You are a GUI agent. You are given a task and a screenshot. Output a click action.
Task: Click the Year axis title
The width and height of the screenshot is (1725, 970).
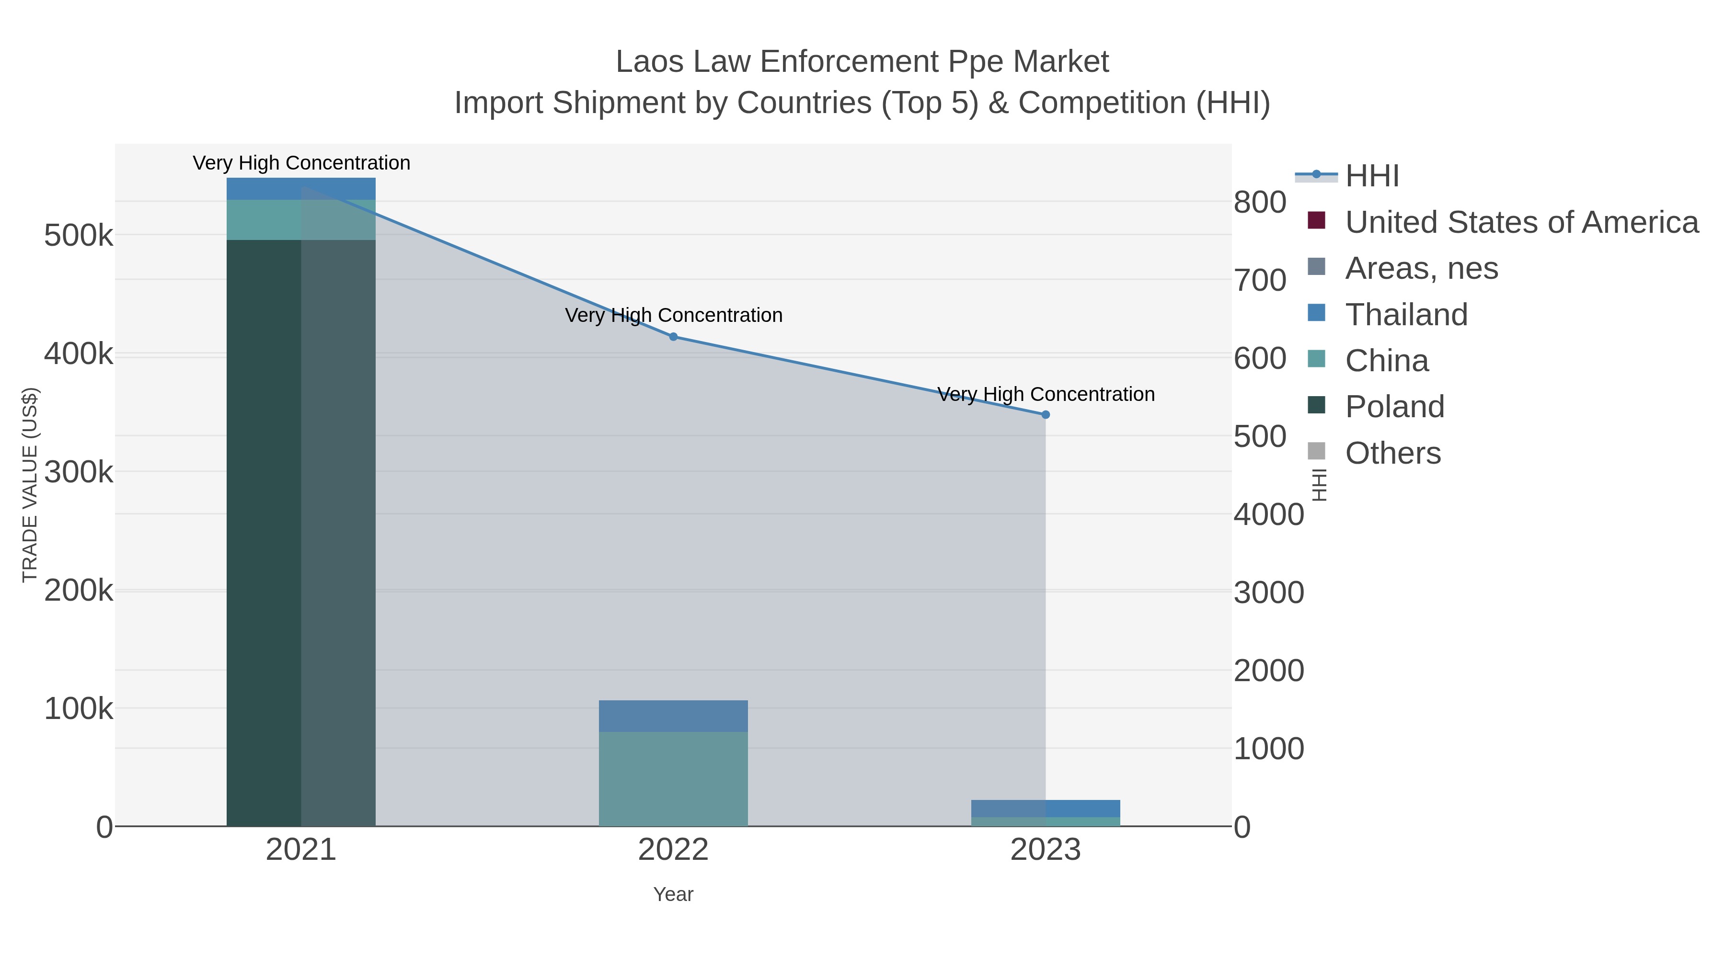674,895
